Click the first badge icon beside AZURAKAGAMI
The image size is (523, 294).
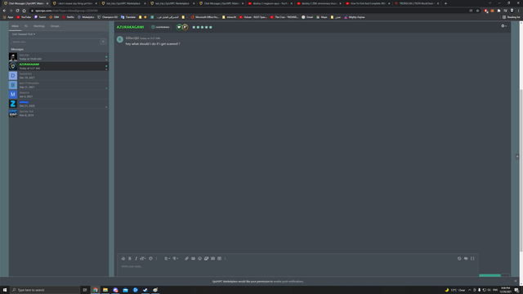[x=179, y=27]
